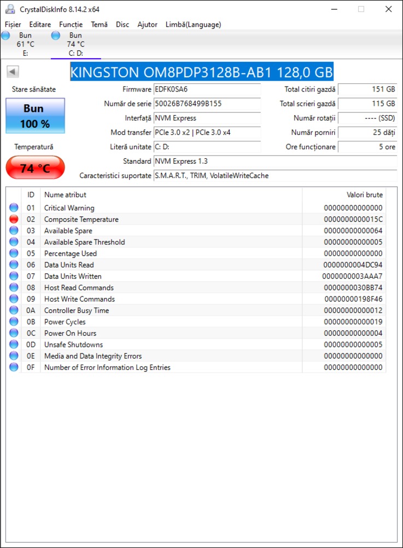The width and height of the screenshot is (403, 548).
Task: Click the status icon for Number of Error Information Log Entries
Action: point(14,367)
